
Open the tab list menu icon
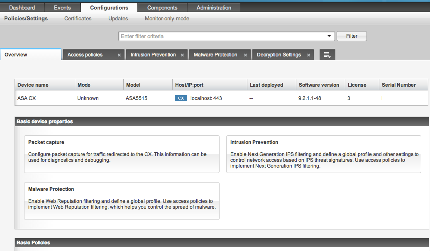pyautogui.click(x=327, y=55)
